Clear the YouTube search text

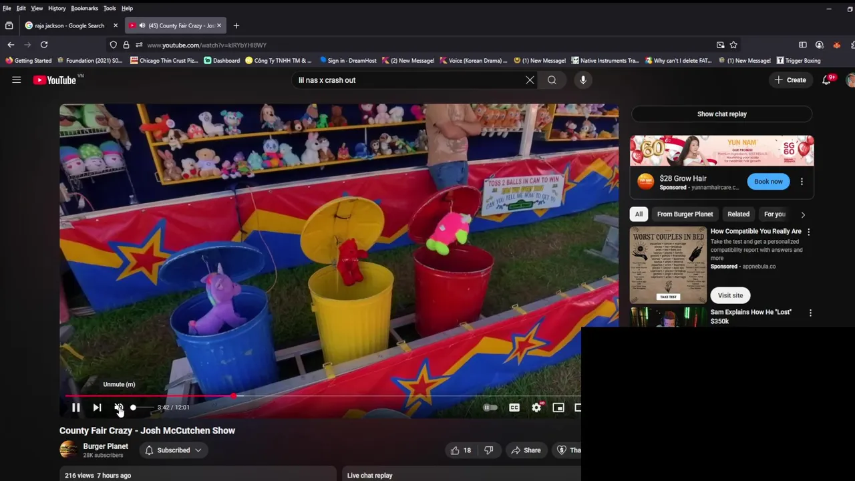click(x=530, y=80)
